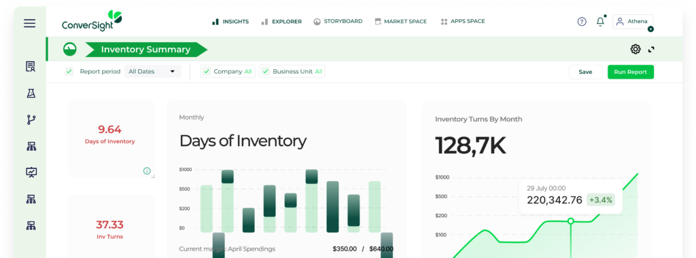The height and width of the screenshot is (258, 696).
Task: Open the Company All filter value
Action: pos(248,71)
